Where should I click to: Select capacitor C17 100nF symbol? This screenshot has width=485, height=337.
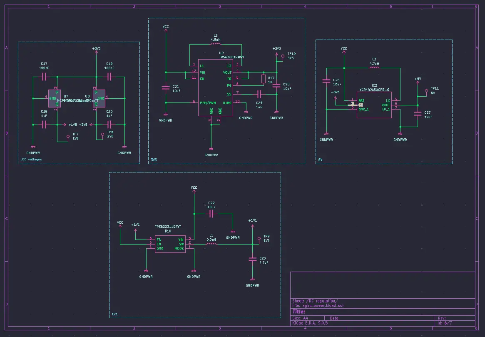coord(44,77)
